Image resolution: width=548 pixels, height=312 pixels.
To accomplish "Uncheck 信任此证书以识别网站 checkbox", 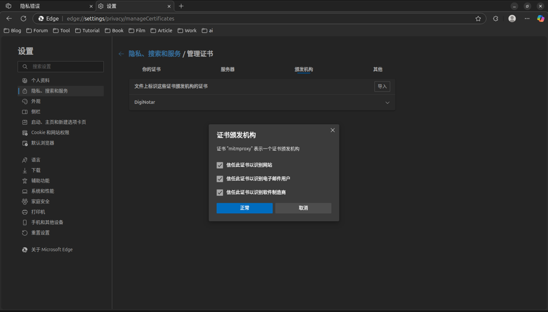I will [x=220, y=165].
